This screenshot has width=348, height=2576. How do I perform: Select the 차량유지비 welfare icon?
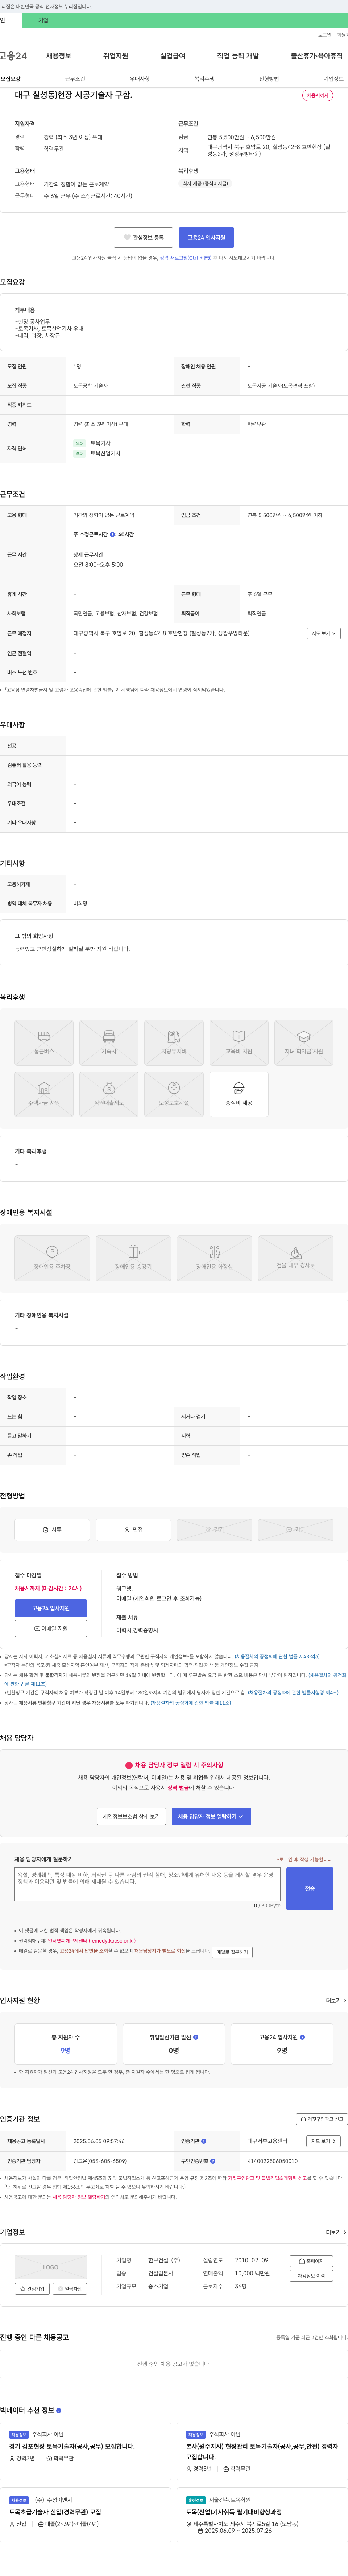click(x=174, y=1043)
